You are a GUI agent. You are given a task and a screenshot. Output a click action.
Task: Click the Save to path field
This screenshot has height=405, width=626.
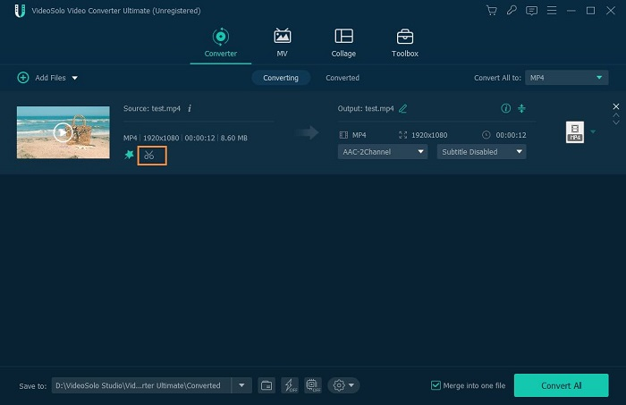tap(141, 385)
